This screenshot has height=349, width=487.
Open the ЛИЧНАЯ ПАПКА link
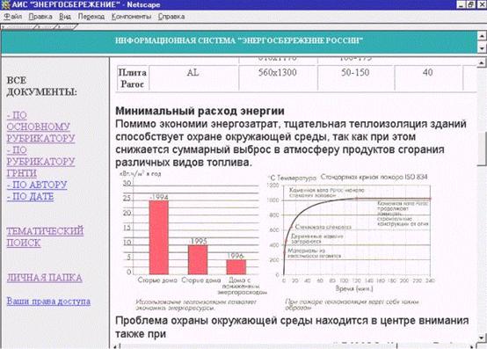[x=45, y=278]
